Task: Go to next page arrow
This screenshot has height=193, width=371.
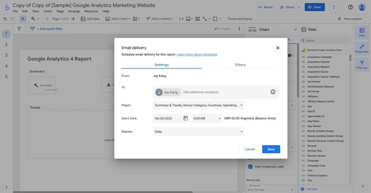Action: (72, 19)
